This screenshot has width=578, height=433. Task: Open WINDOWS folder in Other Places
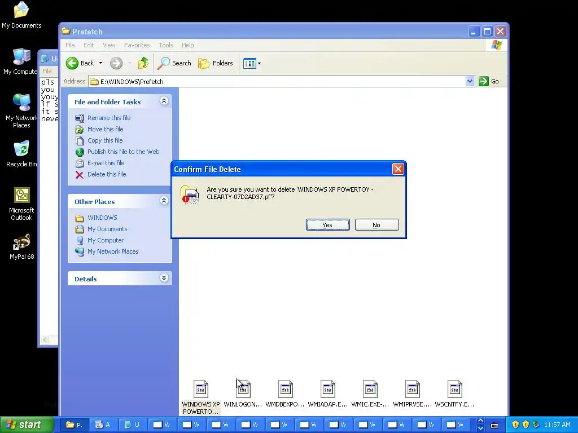tap(102, 218)
